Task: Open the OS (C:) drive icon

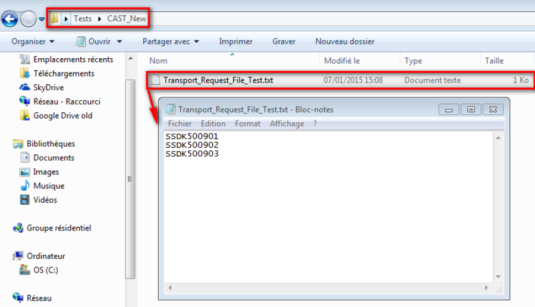Action: pos(24,270)
